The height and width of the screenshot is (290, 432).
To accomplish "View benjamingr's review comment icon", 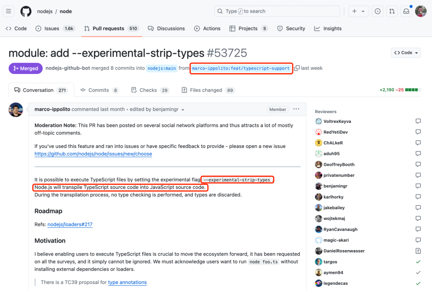I will pos(418,186).
